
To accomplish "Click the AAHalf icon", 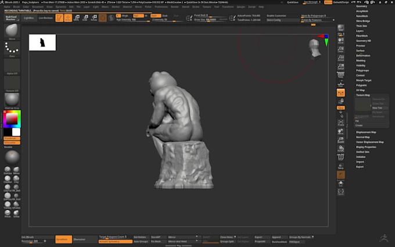I will point(340,66).
